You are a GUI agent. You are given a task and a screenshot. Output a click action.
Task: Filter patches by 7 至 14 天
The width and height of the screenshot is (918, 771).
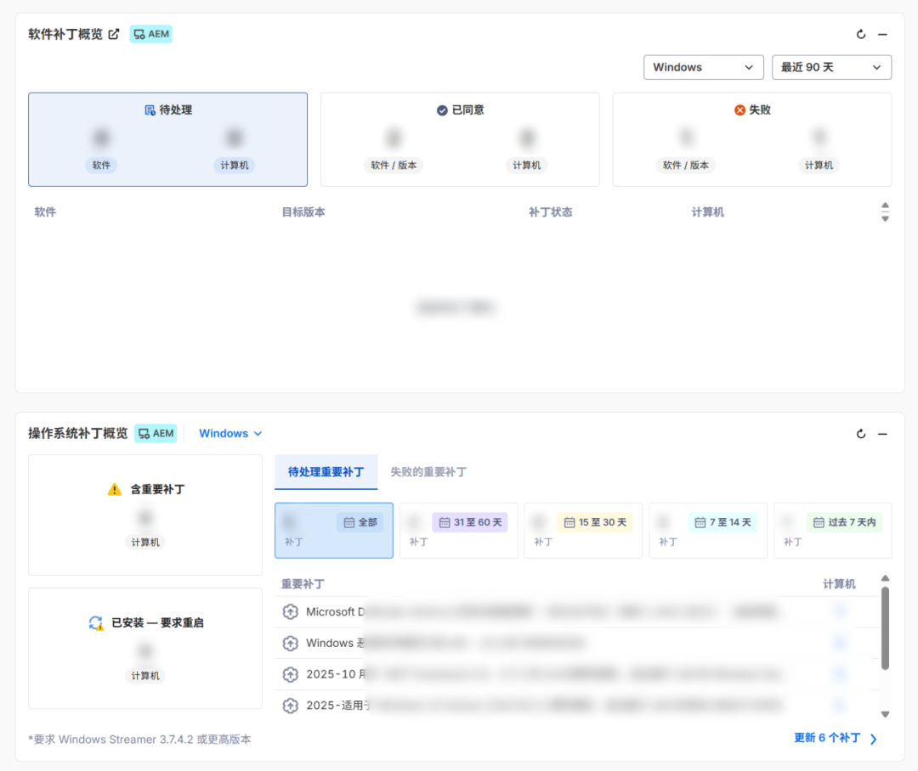[x=708, y=531]
